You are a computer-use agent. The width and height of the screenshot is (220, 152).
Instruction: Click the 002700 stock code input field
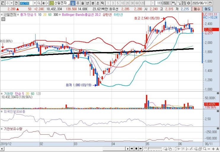(26, 3)
